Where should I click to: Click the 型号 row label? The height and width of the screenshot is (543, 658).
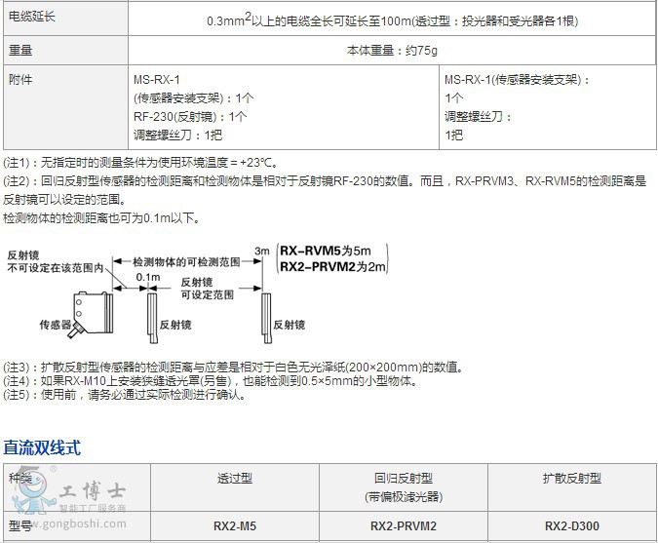(20, 525)
